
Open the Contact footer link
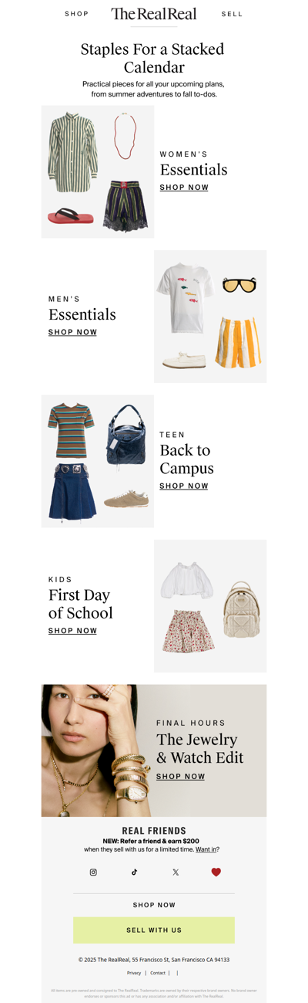coord(158,973)
